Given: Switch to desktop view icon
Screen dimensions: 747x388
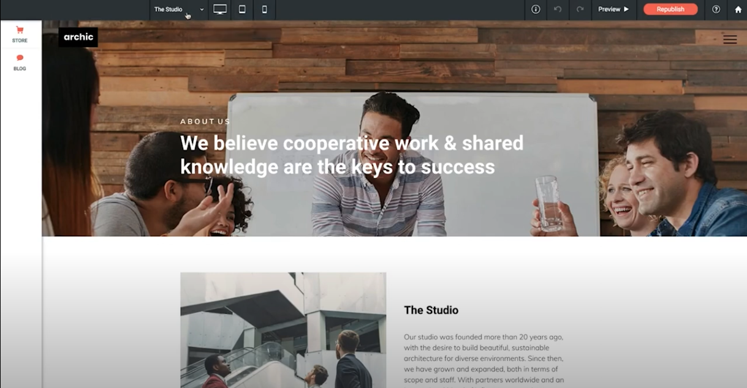Looking at the screenshot, I should (220, 9).
